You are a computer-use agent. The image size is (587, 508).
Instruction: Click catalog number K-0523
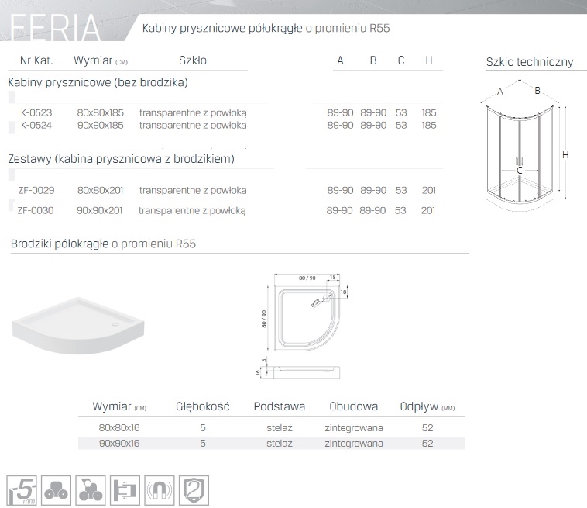(36, 112)
